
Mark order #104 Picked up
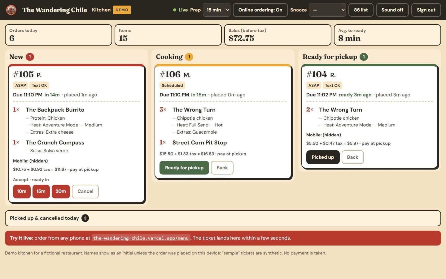coord(323,157)
